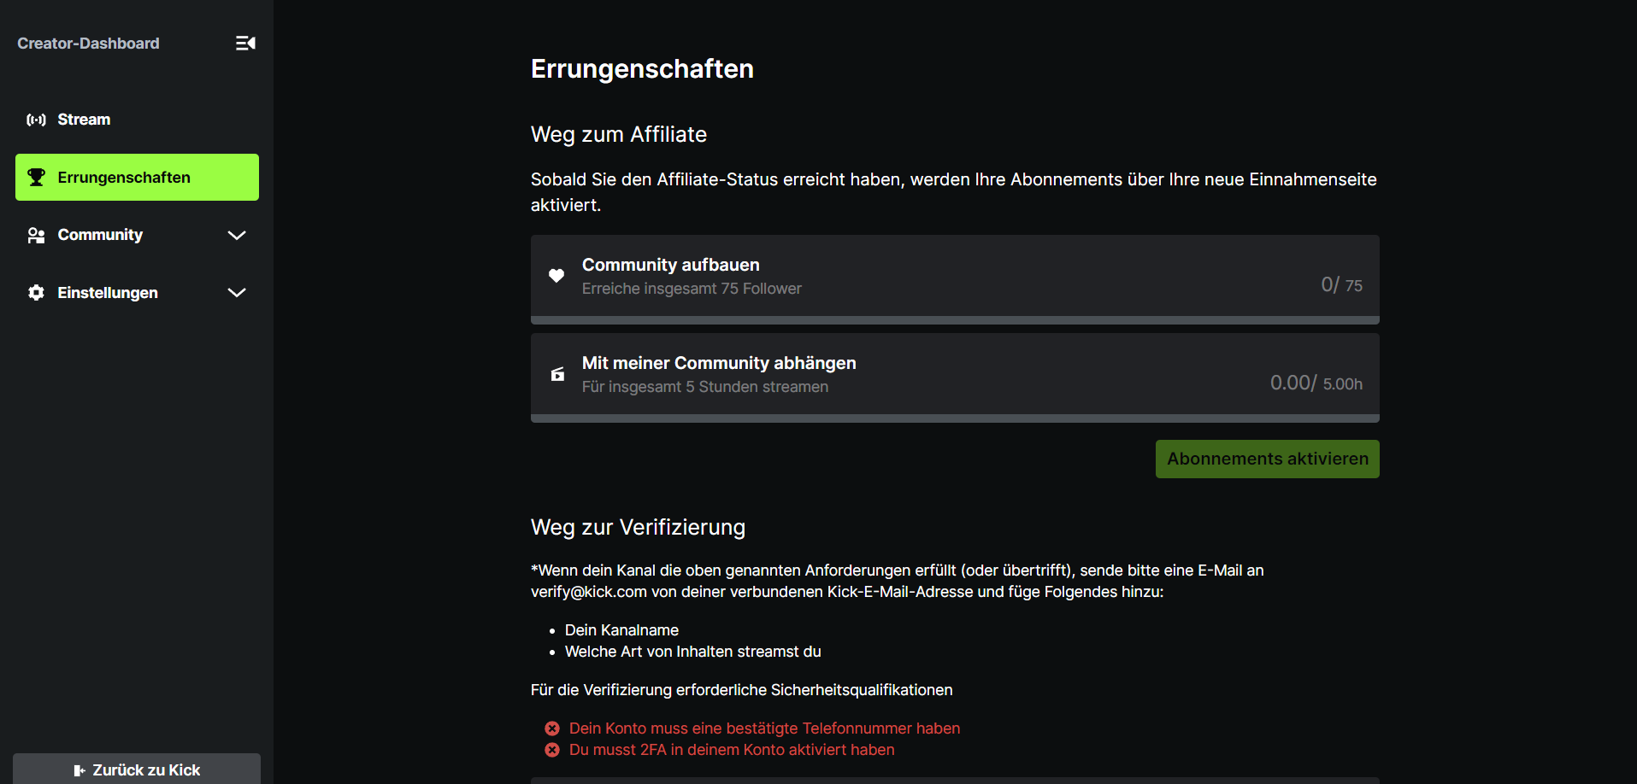Screen dimensions: 1637x784
Task: Click the heart icon beside Community aufbauen
Action: pyautogui.click(x=556, y=276)
